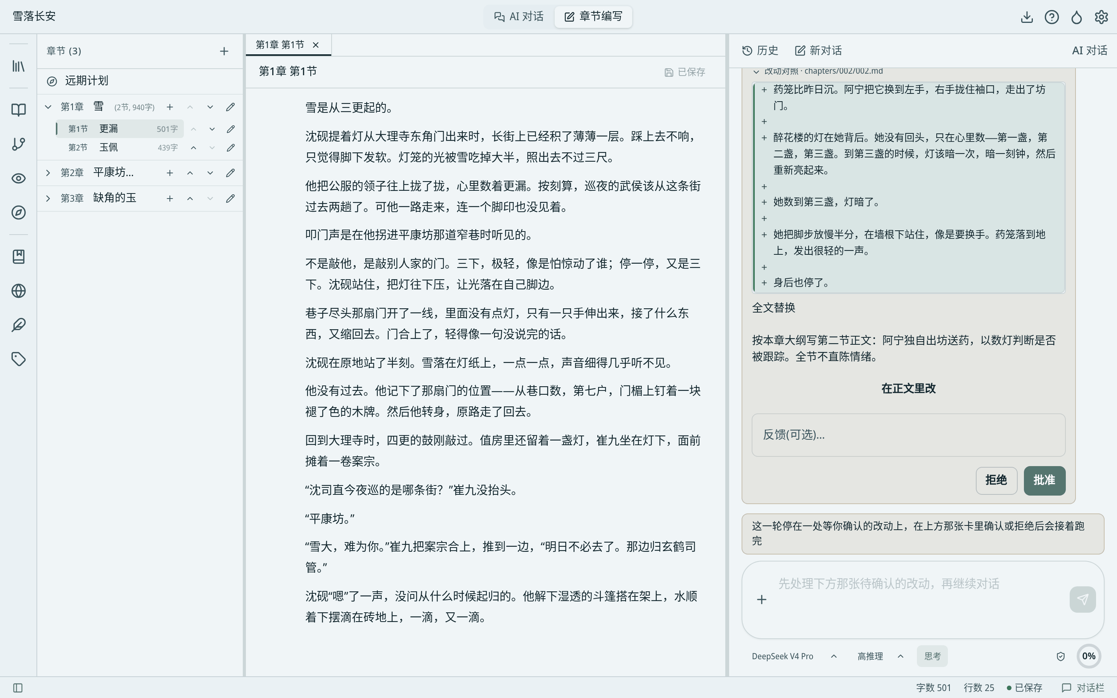
Task: Open the globe sidebar icon
Action: pos(19,291)
